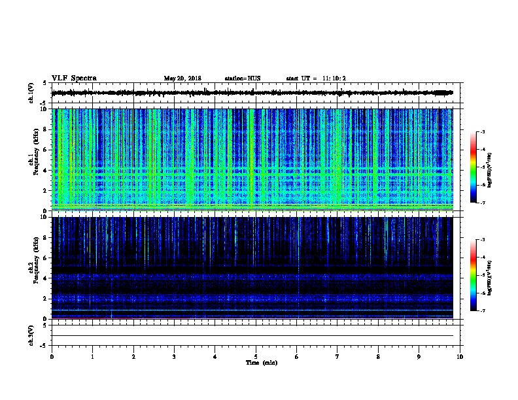
Task: Click the '10' frequency tick on ch.2 axis
Action: pyautogui.click(x=44, y=217)
